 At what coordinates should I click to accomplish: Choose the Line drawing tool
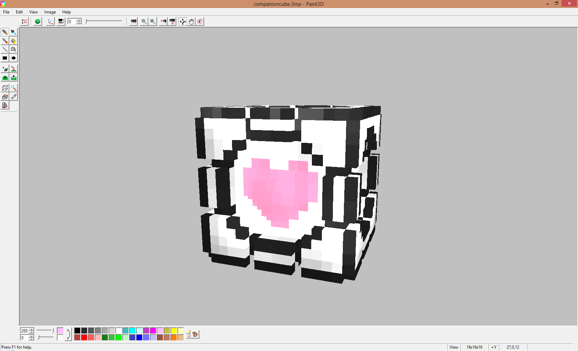[5, 49]
